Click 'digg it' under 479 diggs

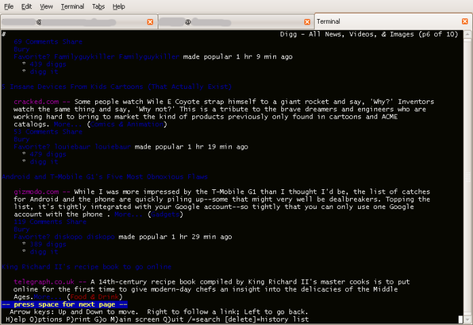tap(43, 161)
